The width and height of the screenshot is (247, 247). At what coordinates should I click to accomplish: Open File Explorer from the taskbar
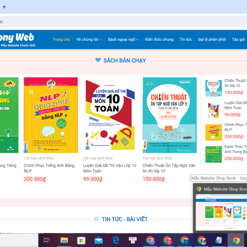coord(64,240)
